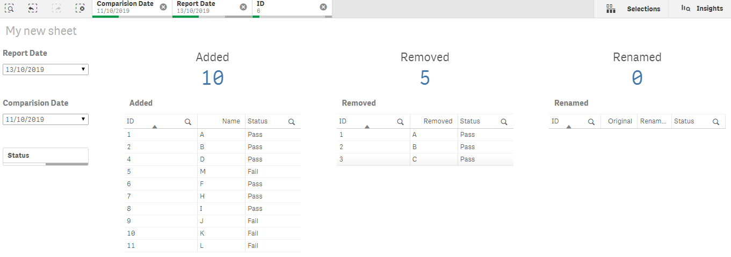Expand the Comparision Date dropdown
The height and width of the screenshot is (257, 731).
(46, 119)
